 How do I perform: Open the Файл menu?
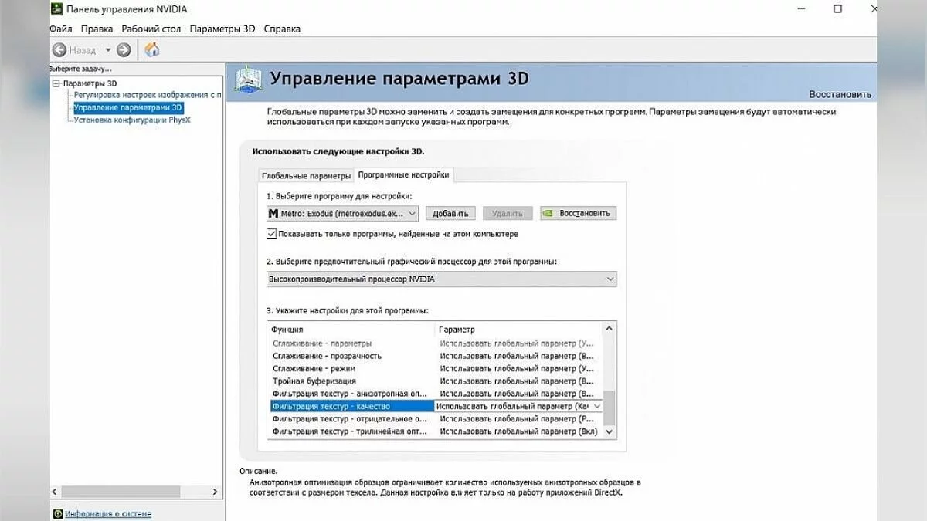pos(60,29)
